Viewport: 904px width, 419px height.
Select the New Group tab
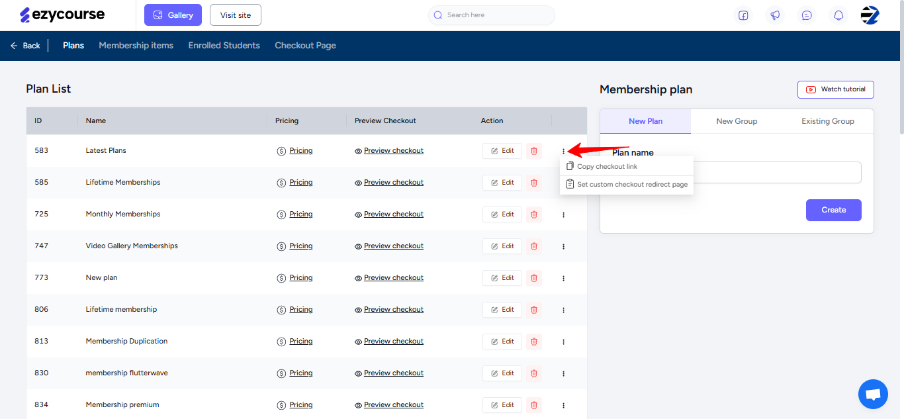point(737,121)
